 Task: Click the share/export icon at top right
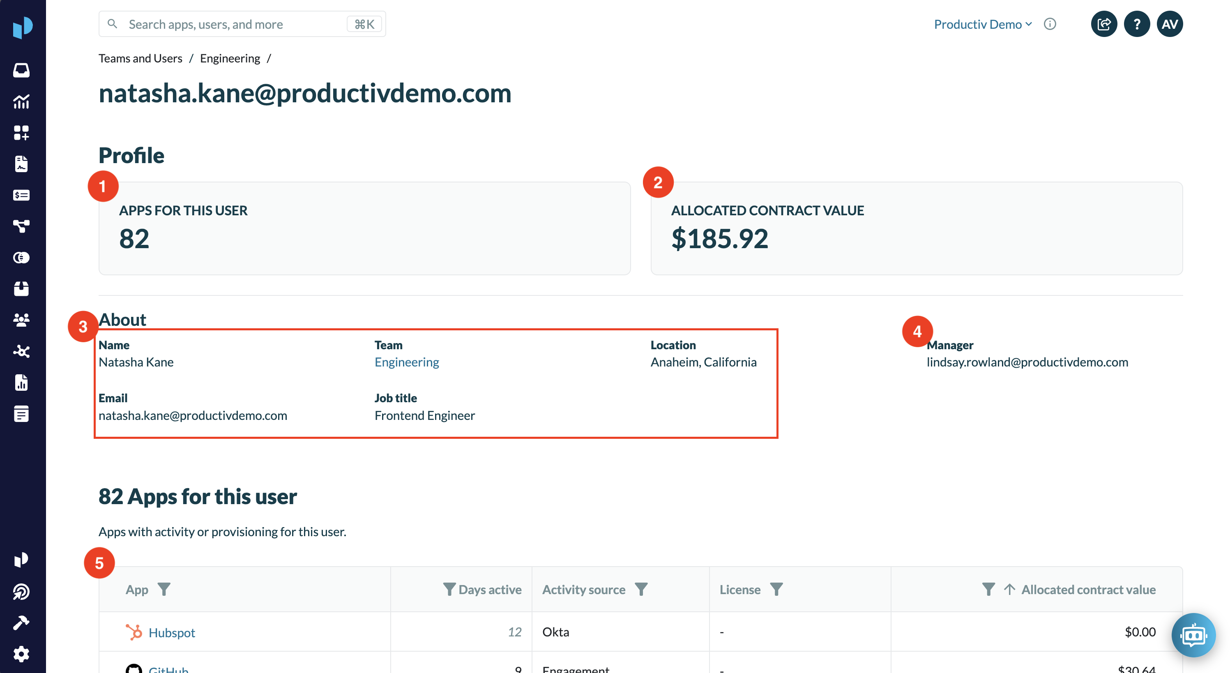point(1103,24)
